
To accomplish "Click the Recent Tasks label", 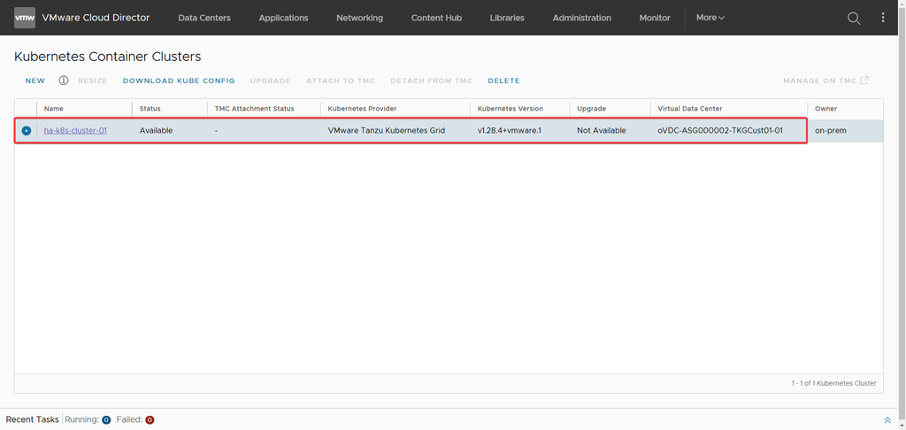I will 33,419.
